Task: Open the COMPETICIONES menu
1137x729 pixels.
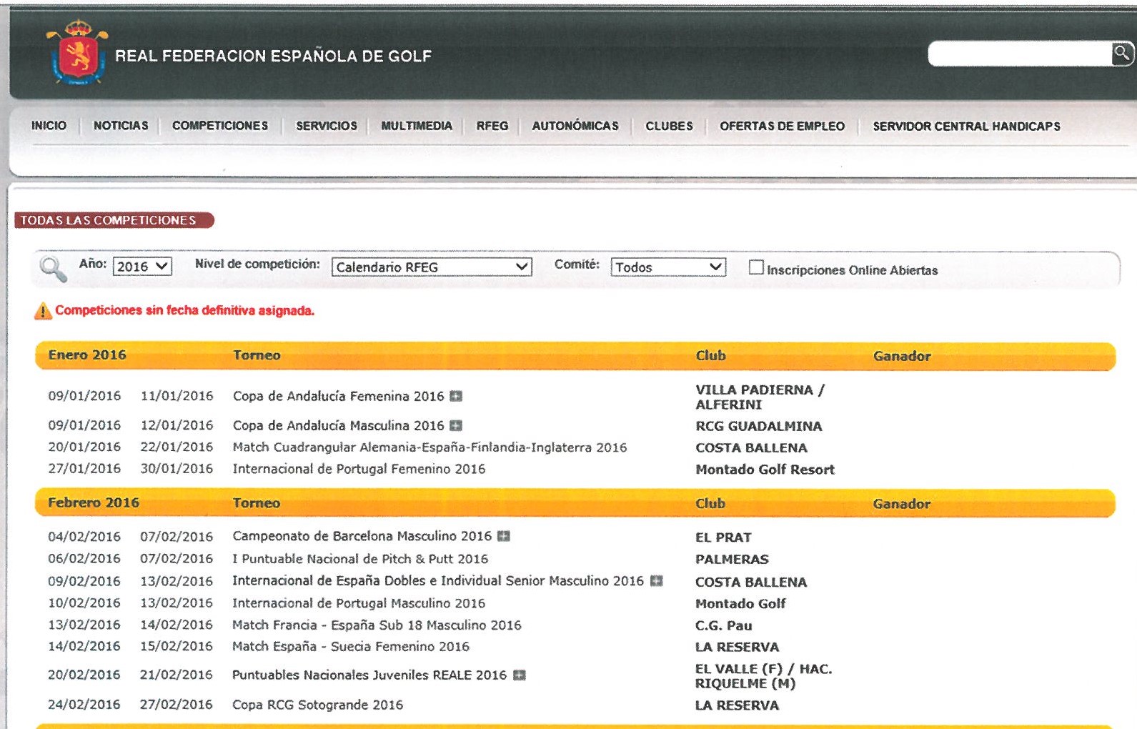Action: 220,126
